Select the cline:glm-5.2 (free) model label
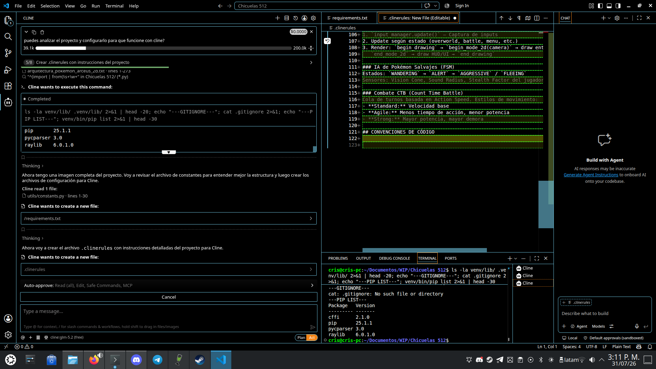 click(x=67, y=338)
